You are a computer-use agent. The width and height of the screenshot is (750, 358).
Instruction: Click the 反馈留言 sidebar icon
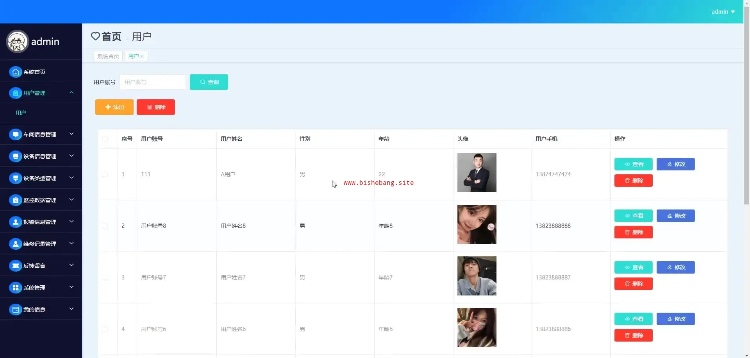[x=15, y=266]
